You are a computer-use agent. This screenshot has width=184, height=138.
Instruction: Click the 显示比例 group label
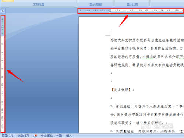[x=132, y=4]
